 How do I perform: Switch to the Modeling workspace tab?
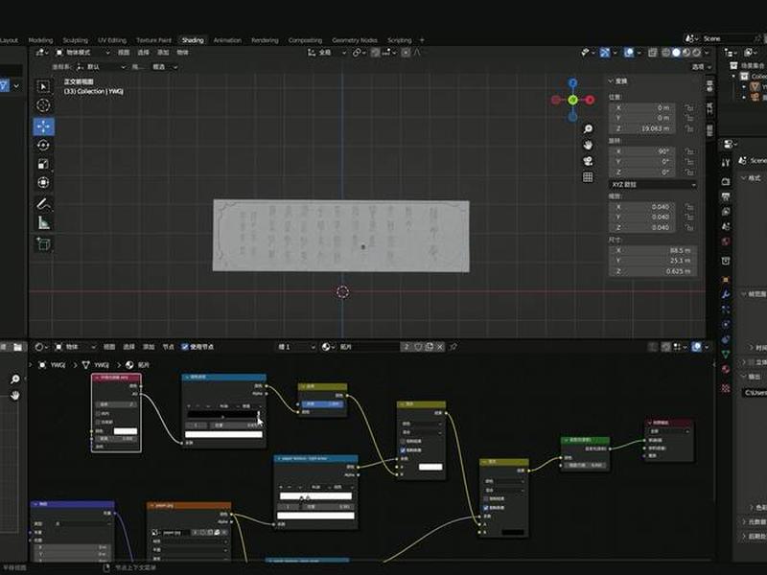pos(40,40)
